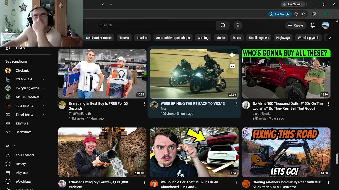The width and height of the screenshot is (339, 190).
Task: Select the Trucks filter chip
Action: (124, 38)
